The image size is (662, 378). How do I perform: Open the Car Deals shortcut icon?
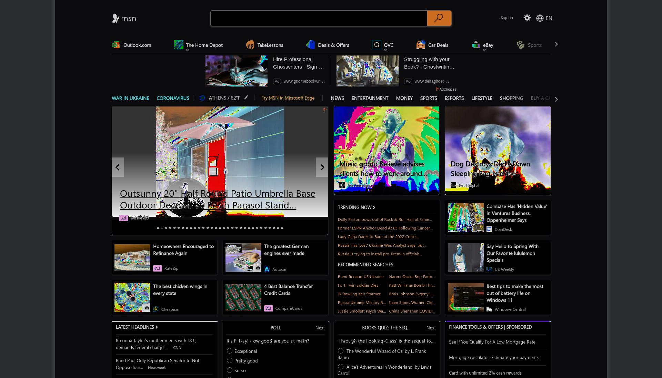[421, 45]
